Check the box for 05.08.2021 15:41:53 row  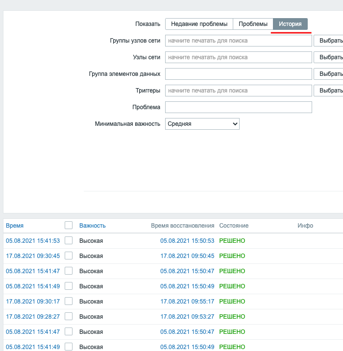tap(69, 240)
